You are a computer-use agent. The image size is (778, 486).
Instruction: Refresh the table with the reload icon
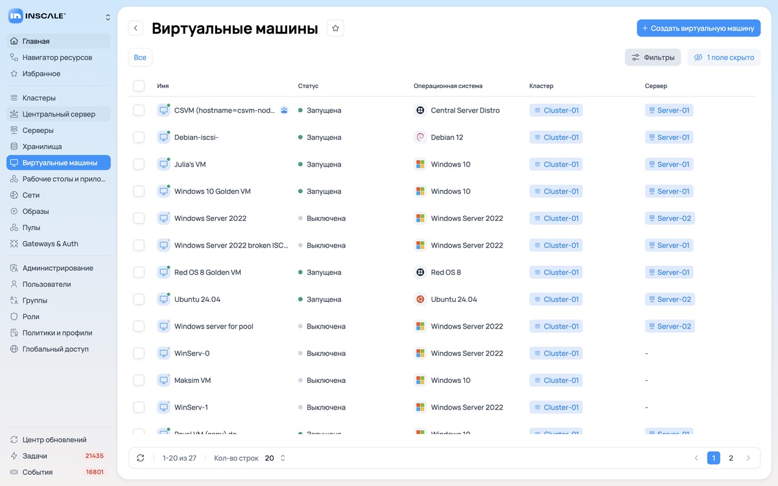[141, 458]
